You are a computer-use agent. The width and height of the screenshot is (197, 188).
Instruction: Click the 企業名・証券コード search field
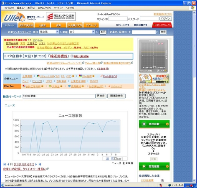144,32
